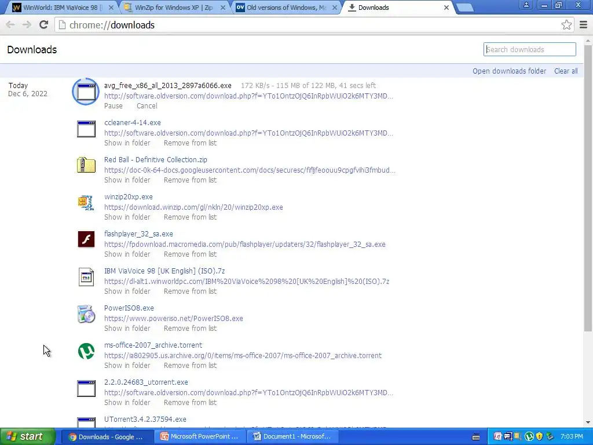This screenshot has height=445, width=593.
Task: Remove 2.2.0.24683_utorrent.exe from list
Action: pyautogui.click(x=190, y=403)
